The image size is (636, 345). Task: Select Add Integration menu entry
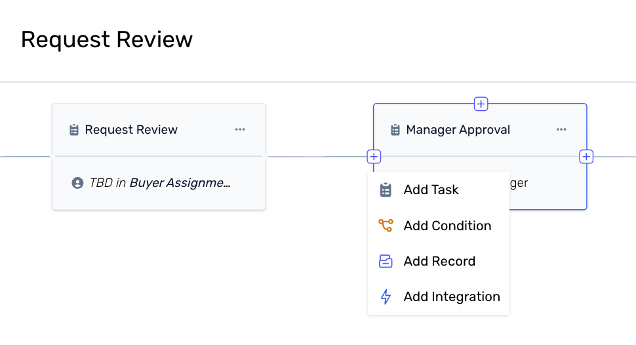click(x=452, y=297)
